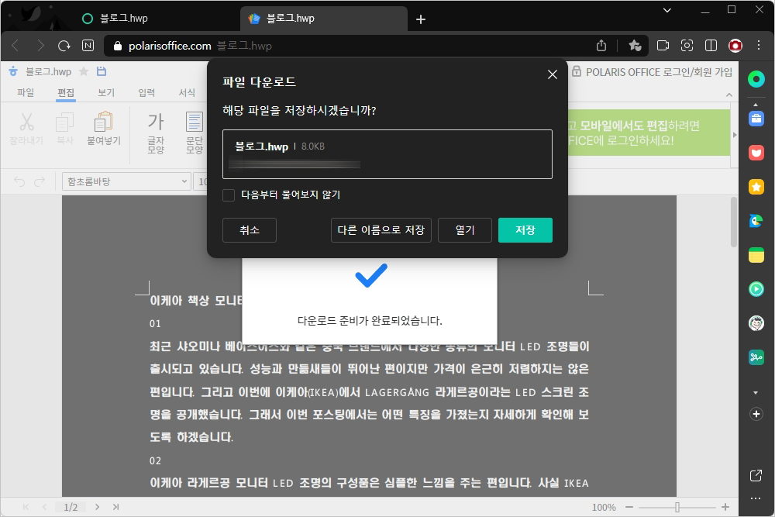Image resolution: width=775 pixels, height=517 pixels.
Task: Click the 100% zoom value
Action: pos(604,507)
